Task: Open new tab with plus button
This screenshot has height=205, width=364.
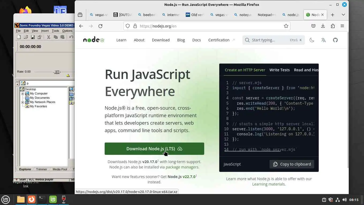Action: point(332,15)
